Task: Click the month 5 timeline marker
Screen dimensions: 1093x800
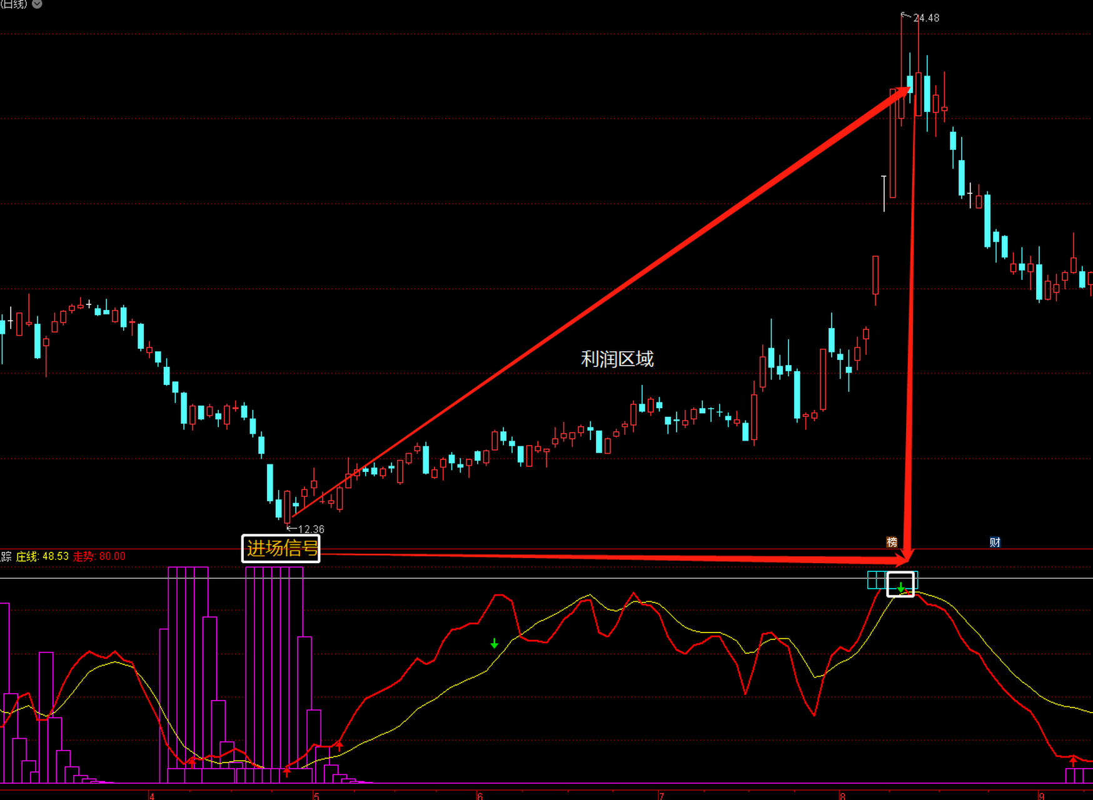Action: [316, 796]
